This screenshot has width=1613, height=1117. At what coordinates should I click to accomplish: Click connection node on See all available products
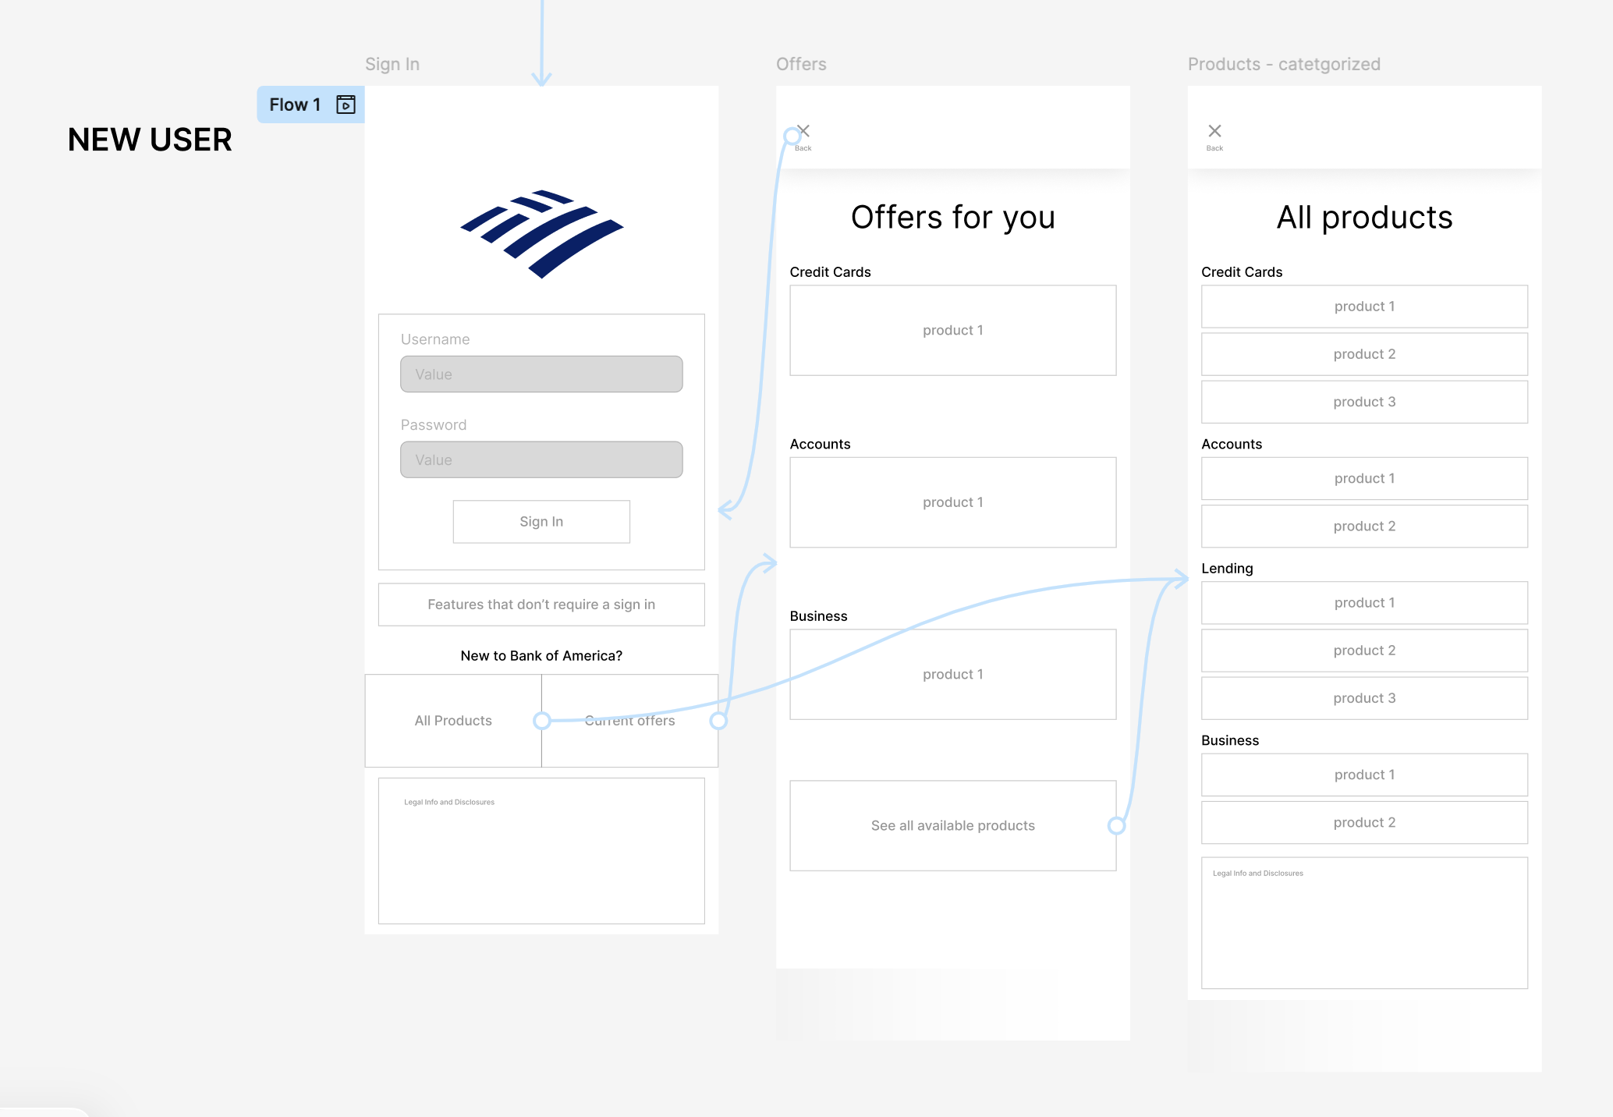pyautogui.click(x=1116, y=825)
